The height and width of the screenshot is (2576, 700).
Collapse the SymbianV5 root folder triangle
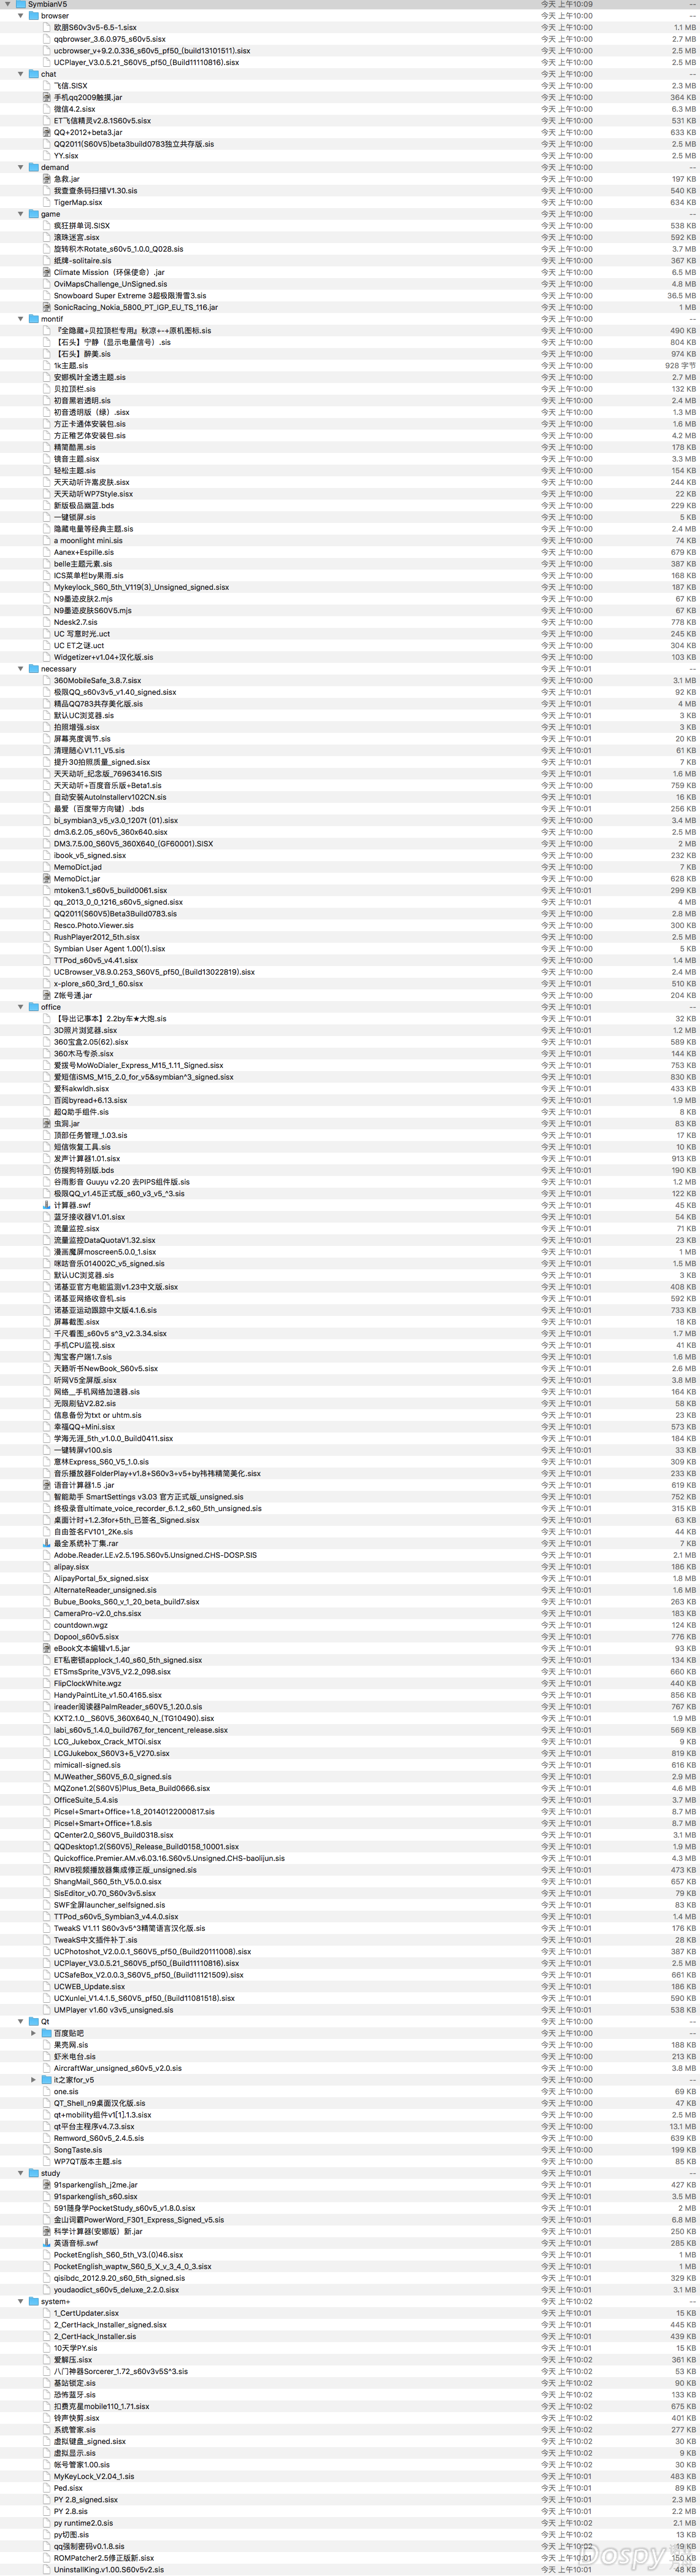pyautogui.click(x=8, y=4)
